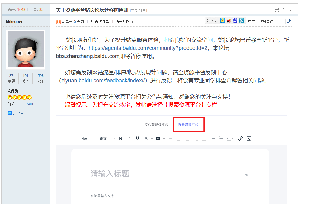Go to previous thread with left arrow
Image resolution: width=315 pixels, height=204 pixels.
[x=283, y=10]
